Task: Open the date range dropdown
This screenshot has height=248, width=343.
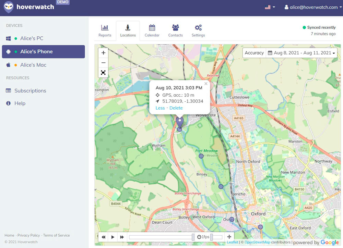Action: [x=302, y=53]
